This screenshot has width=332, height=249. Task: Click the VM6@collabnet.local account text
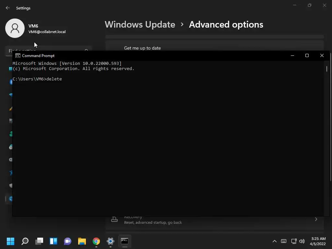47,32
